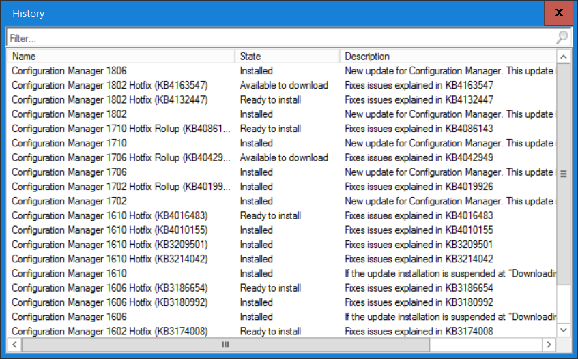Image resolution: width=578 pixels, height=359 pixels.
Task: Click the vertical scrollbar up arrow
Action: (x=563, y=57)
